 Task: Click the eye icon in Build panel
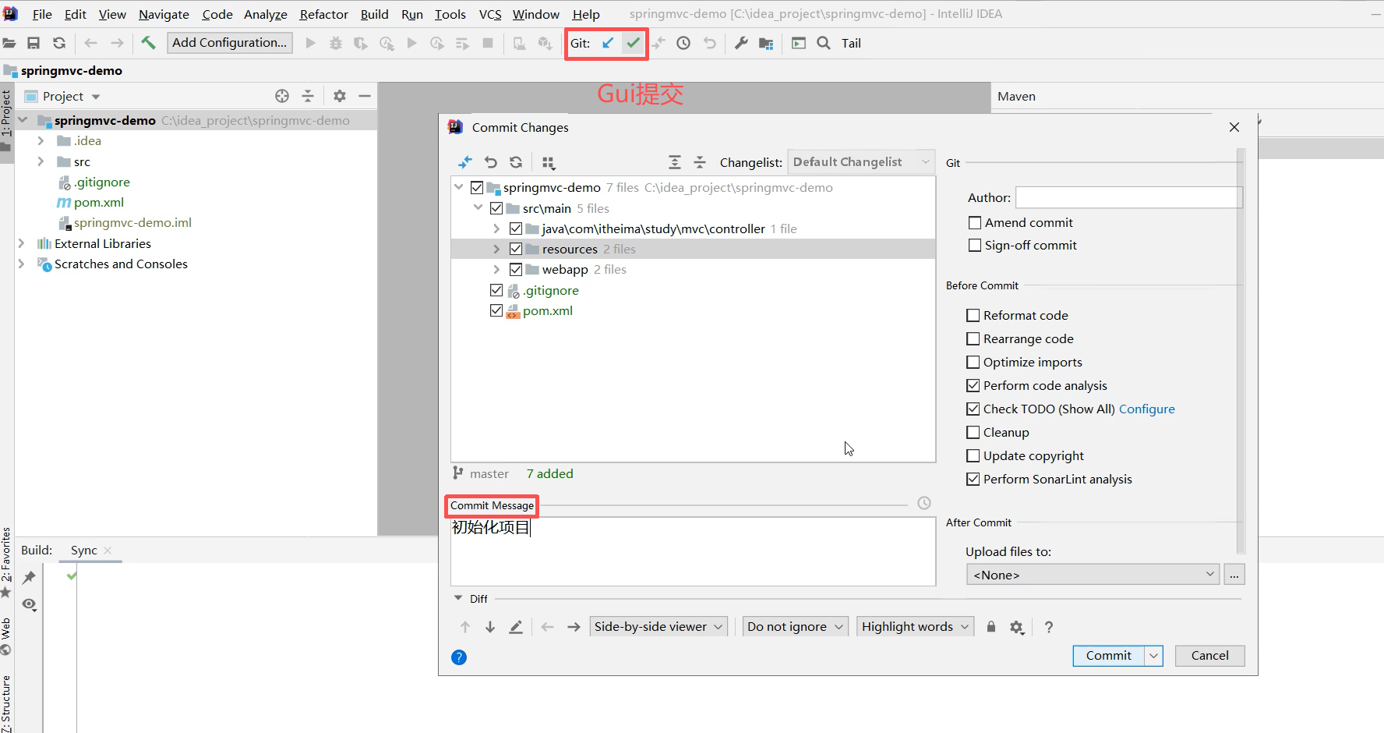coord(30,604)
